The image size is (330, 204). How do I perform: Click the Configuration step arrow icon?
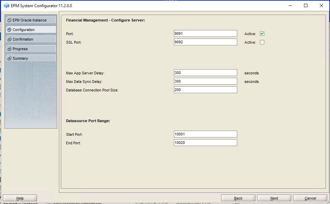(9, 30)
